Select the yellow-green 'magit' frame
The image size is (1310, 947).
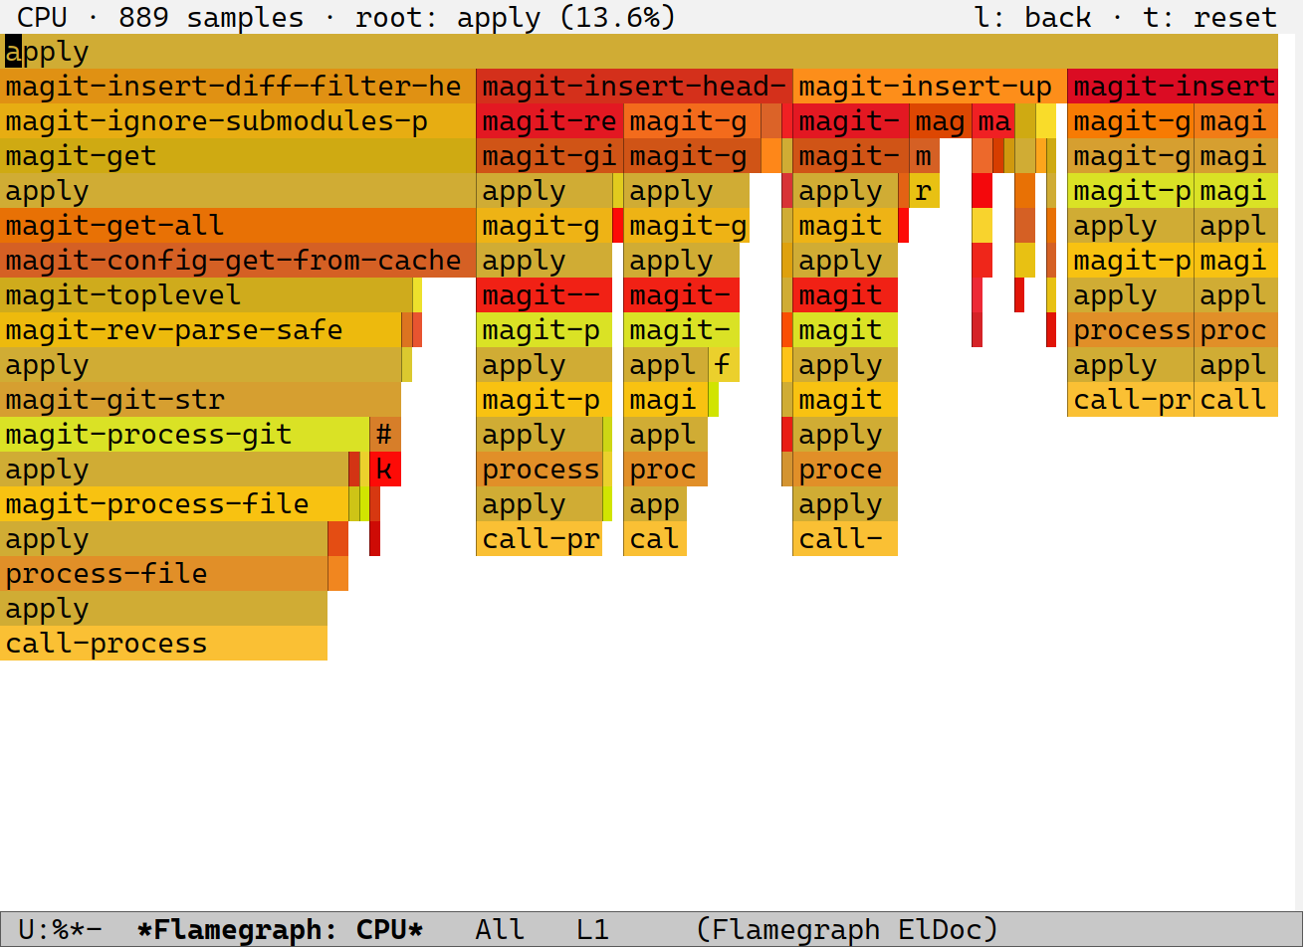coord(845,330)
